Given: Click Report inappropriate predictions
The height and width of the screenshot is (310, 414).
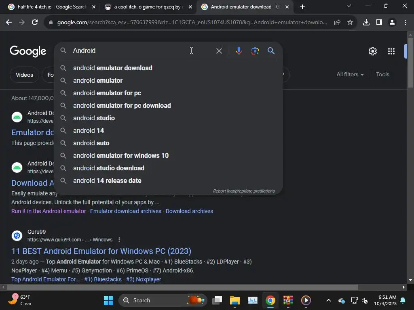Looking at the screenshot, I should tap(244, 191).
